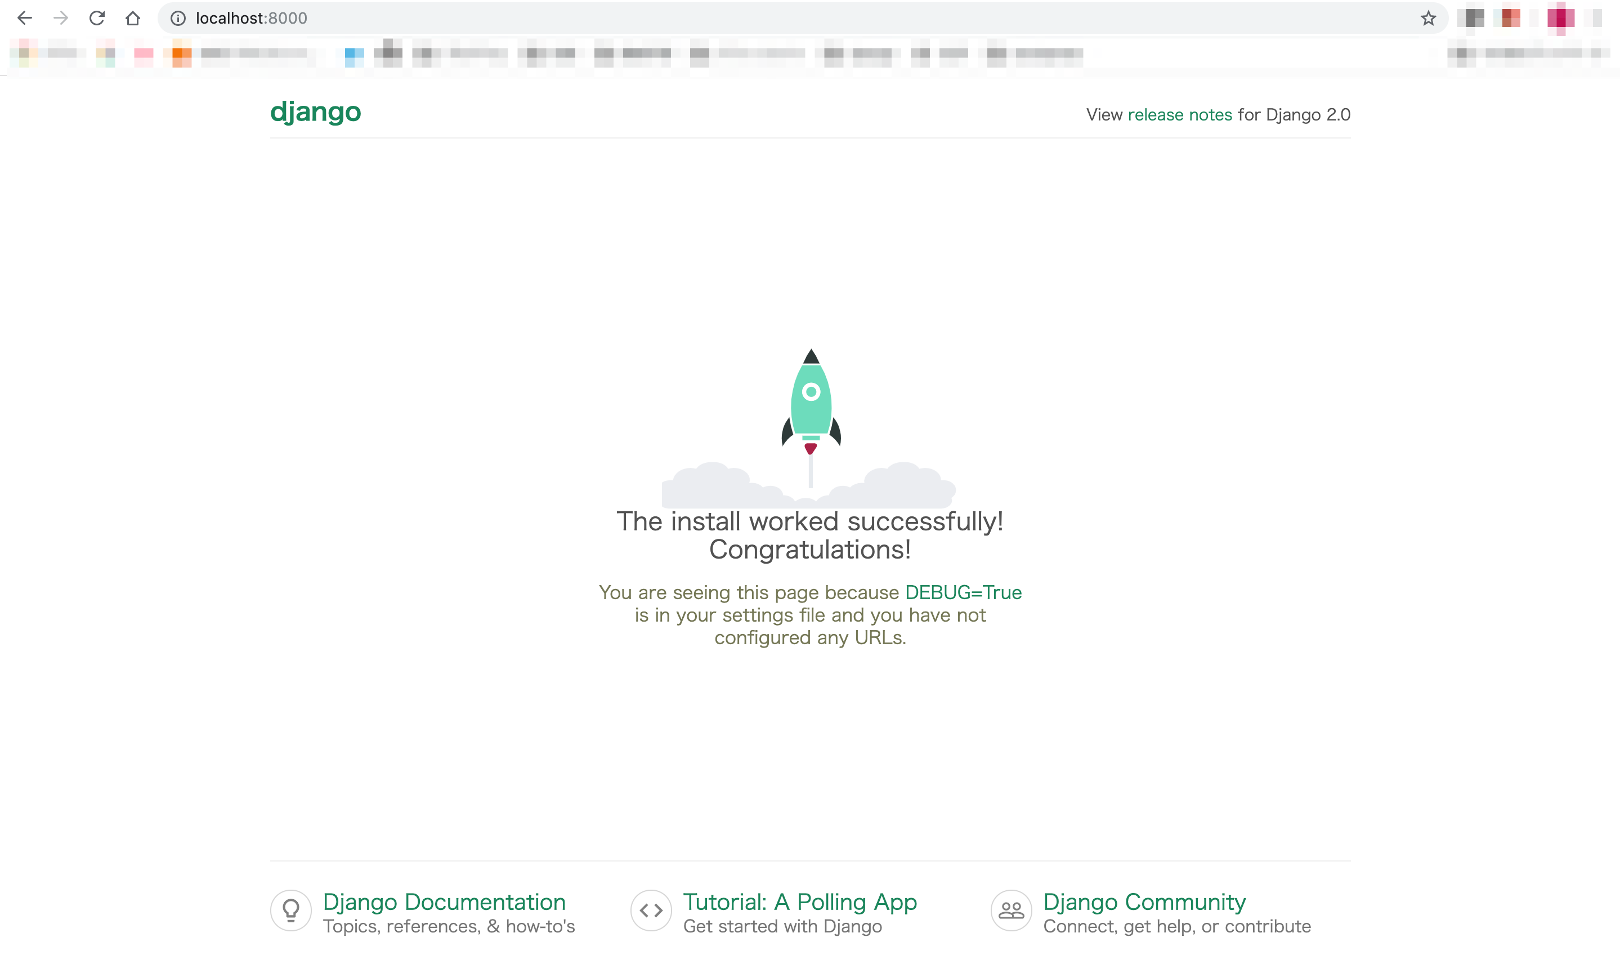
Task: Go to the browser home icon
Action: pyautogui.click(x=132, y=18)
